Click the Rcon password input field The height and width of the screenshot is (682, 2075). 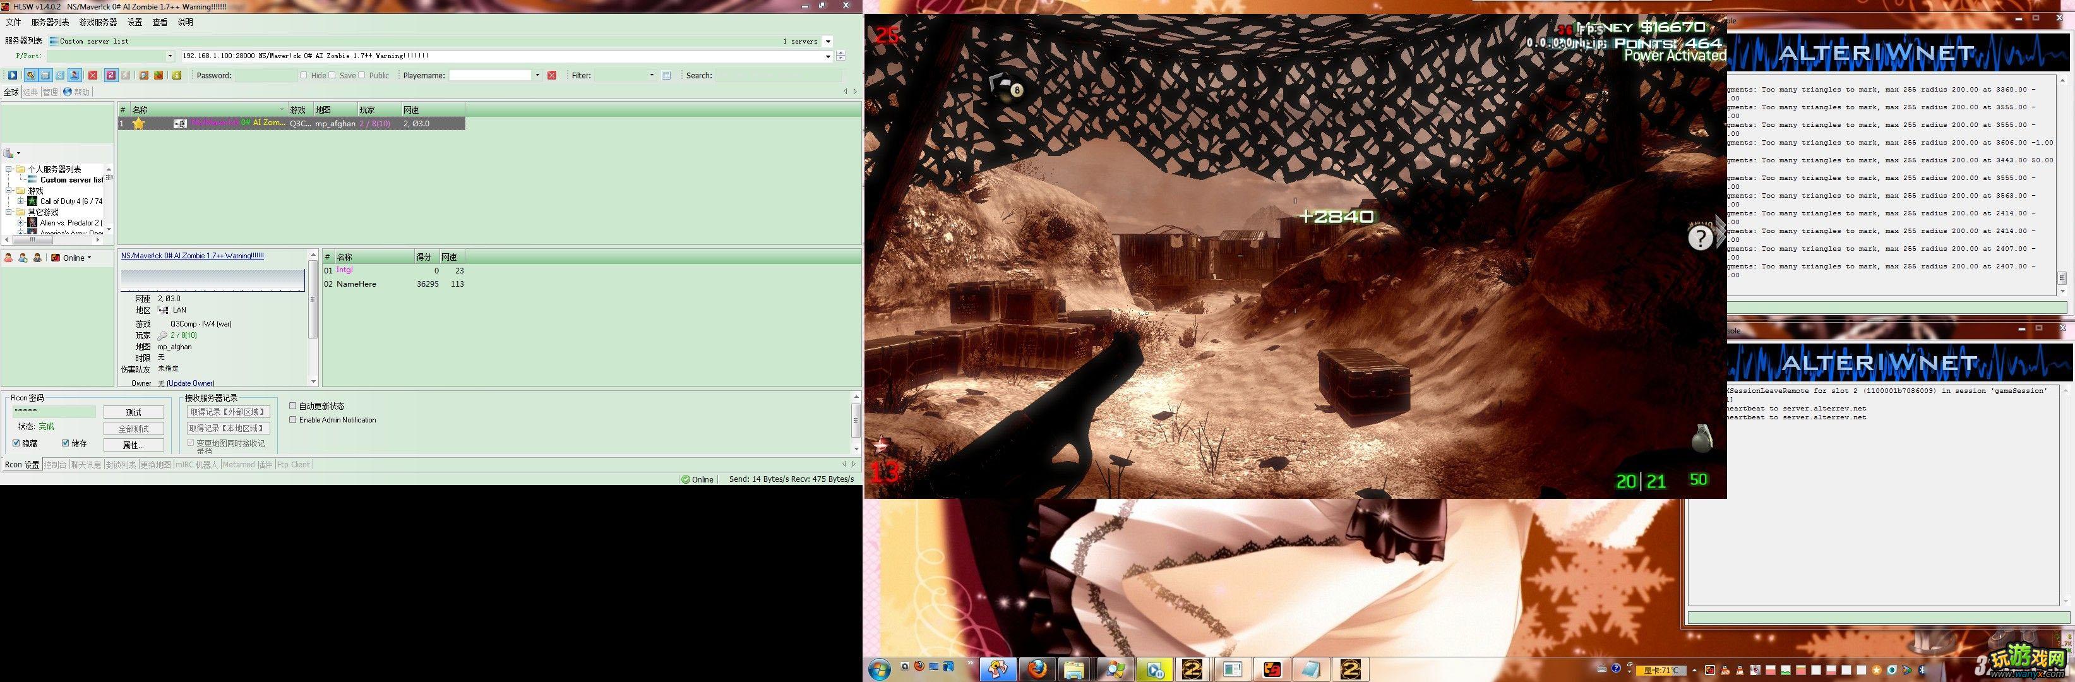point(55,412)
